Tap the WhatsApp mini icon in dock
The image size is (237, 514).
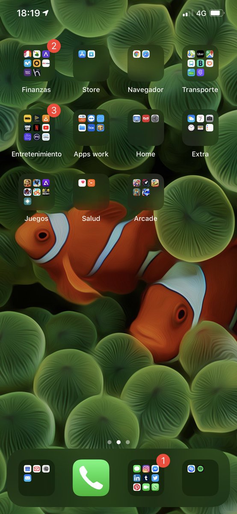155,487
